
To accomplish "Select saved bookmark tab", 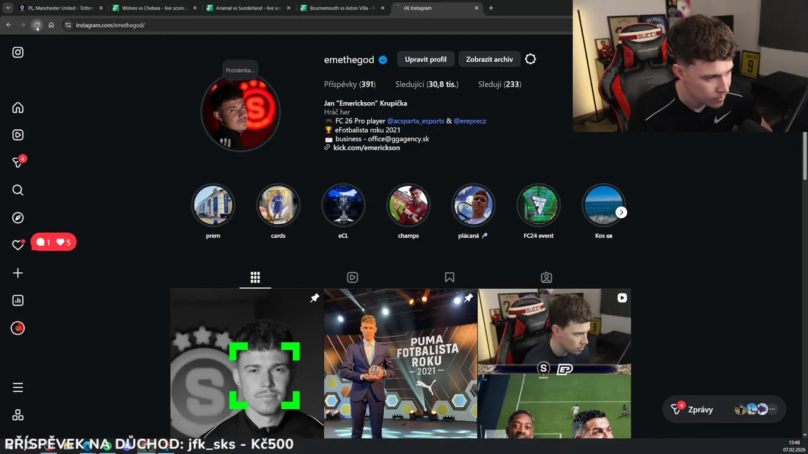I will click(x=449, y=277).
